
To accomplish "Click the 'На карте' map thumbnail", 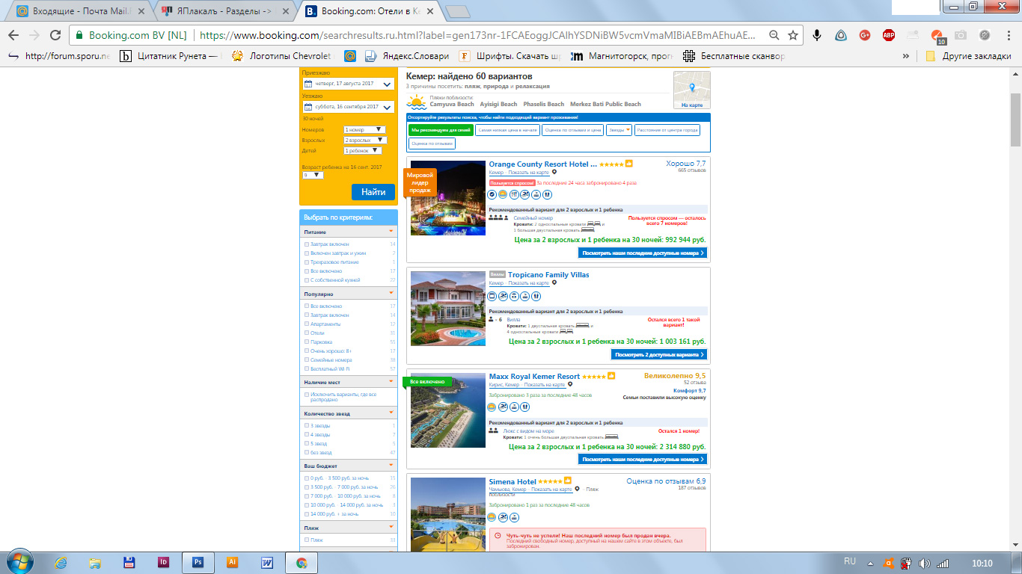I will pos(692,90).
